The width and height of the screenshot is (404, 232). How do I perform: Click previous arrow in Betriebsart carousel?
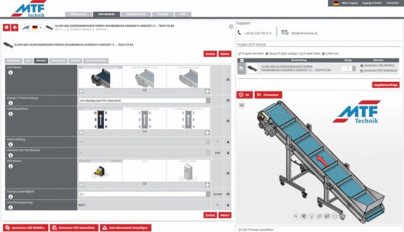point(81,185)
